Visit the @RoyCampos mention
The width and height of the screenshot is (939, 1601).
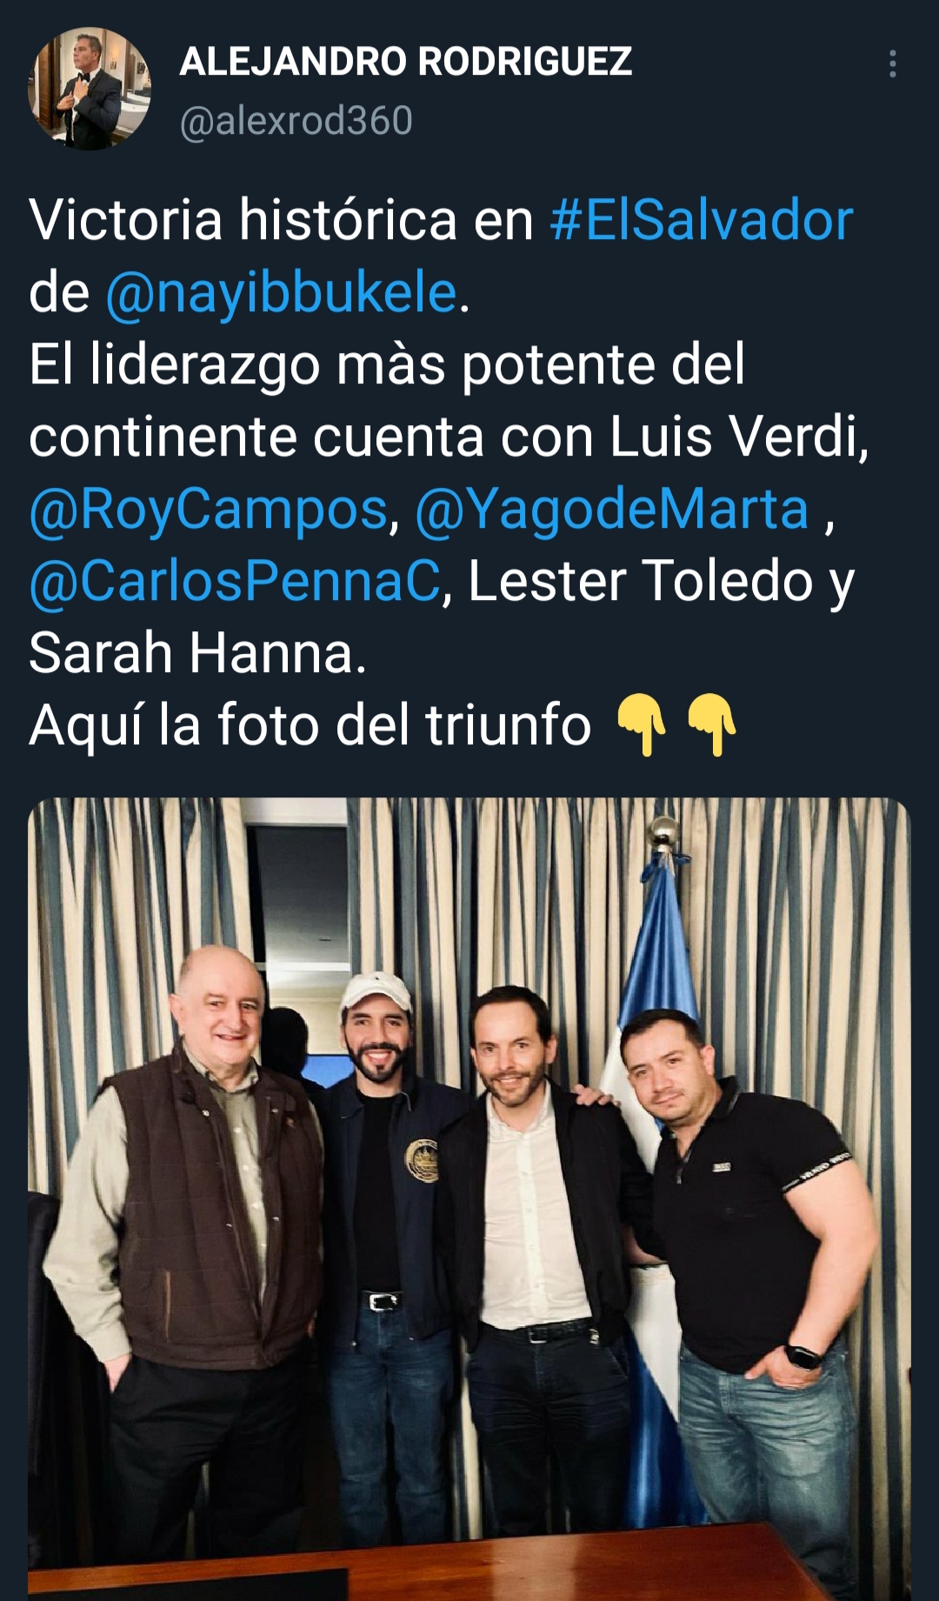[x=208, y=509]
